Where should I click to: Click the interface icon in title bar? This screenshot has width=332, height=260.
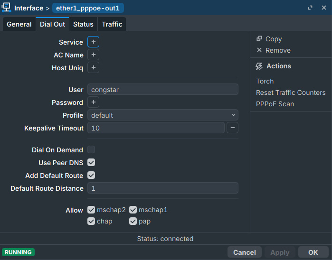click(x=7, y=8)
